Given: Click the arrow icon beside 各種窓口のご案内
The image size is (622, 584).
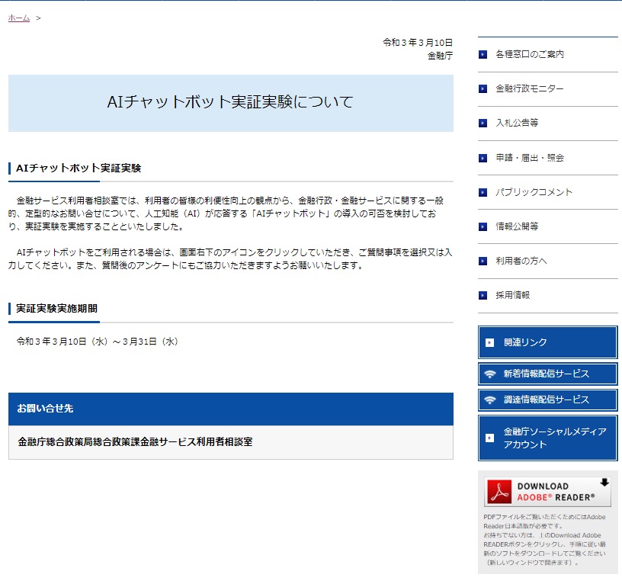Looking at the screenshot, I should 483,54.
